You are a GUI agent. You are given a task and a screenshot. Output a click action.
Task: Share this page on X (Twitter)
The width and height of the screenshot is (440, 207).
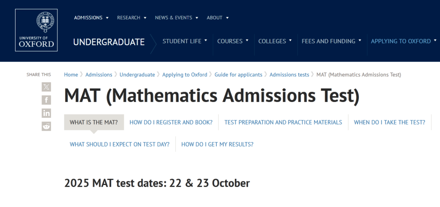pyautogui.click(x=46, y=87)
